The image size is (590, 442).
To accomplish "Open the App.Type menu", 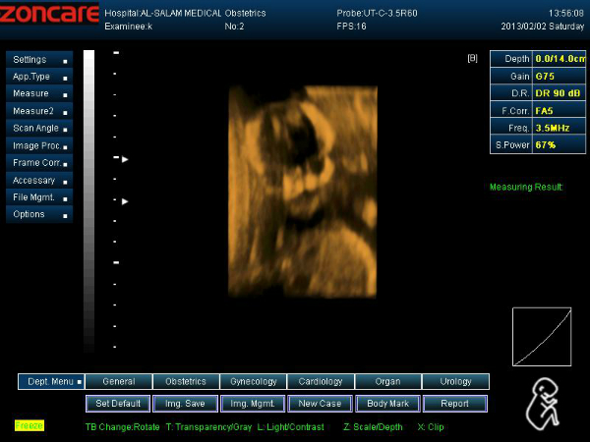I will click(x=39, y=77).
